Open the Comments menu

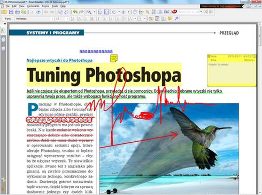33,6
